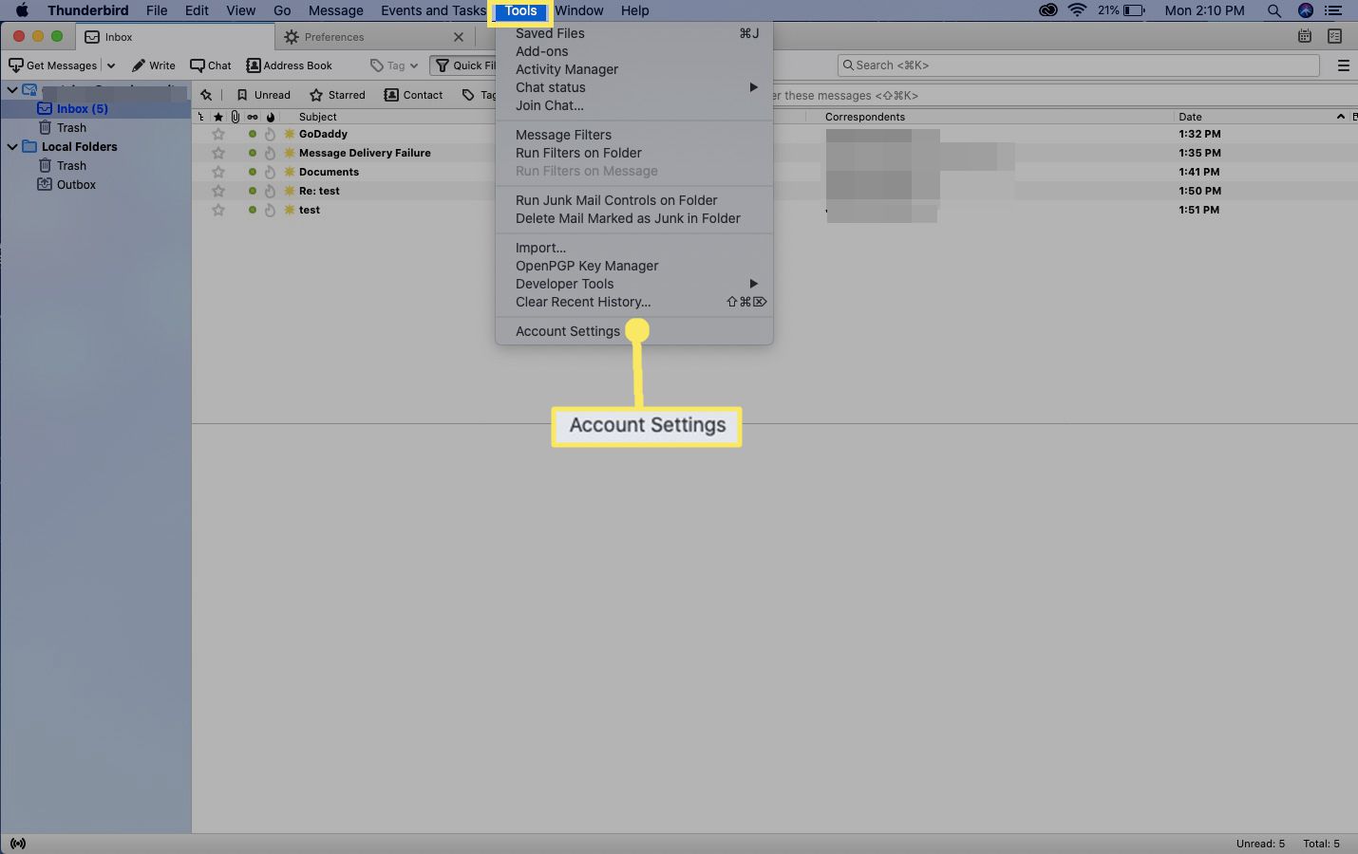Toggle the Quick Filter button
The width and height of the screenshot is (1358, 854).
tap(465, 65)
